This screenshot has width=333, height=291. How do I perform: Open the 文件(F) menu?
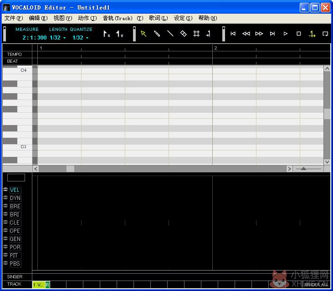point(14,18)
